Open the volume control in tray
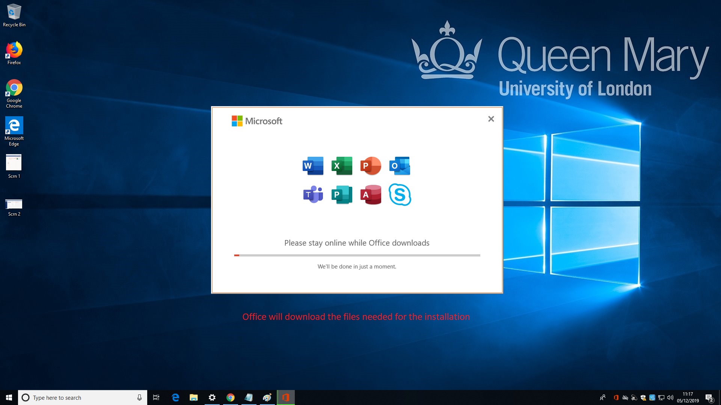This screenshot has width=721, height=405. (x=670, y=397)
